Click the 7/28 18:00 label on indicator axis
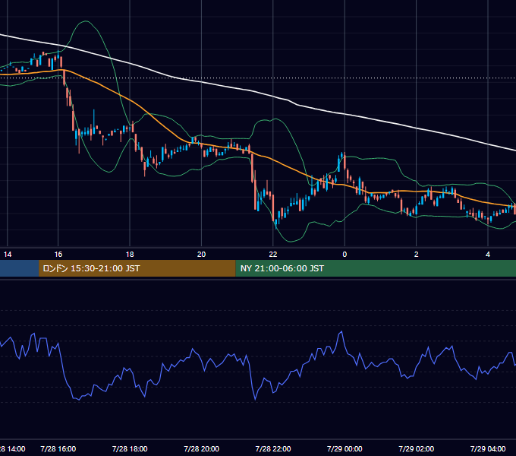The height and width of the screenshot is (456, 516). pos(130,448)
